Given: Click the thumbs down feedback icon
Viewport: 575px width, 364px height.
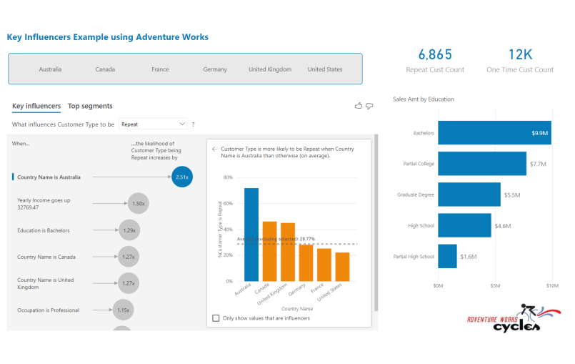Looking at the screenshot, I should tap(369, 106).
